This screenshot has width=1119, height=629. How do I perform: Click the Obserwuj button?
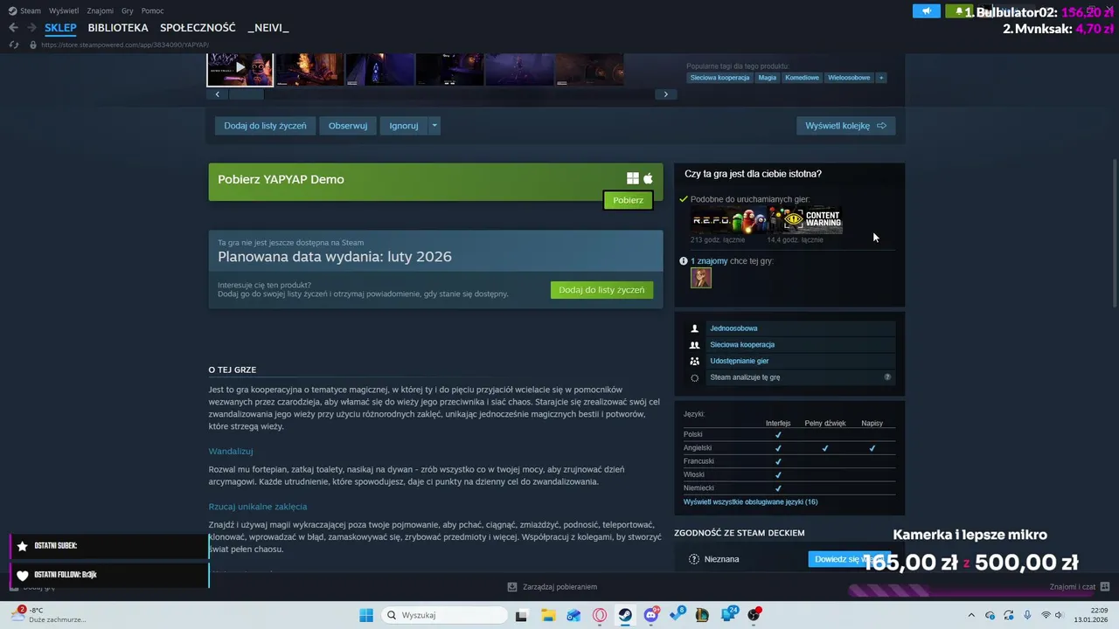pos(348,126)
